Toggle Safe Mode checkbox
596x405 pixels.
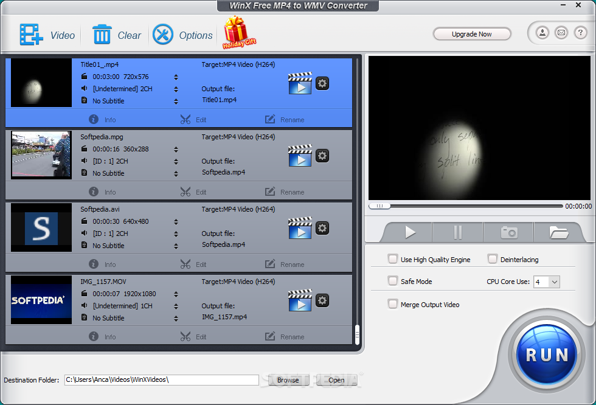tap(393, 281)
